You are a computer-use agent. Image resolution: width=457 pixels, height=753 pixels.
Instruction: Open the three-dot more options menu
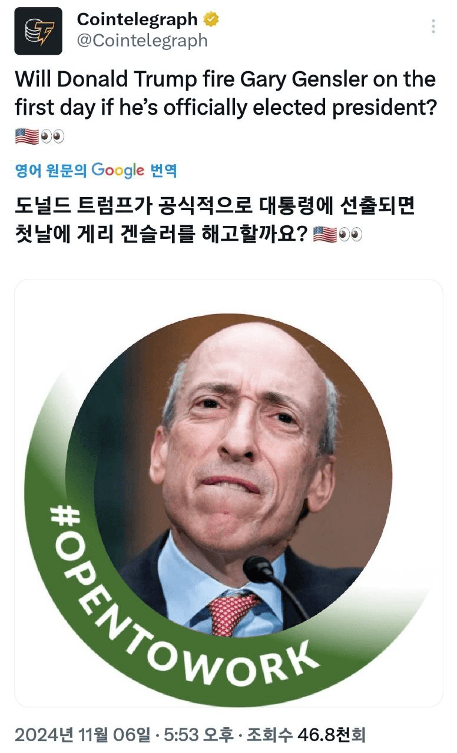click(x=433, y=26)
